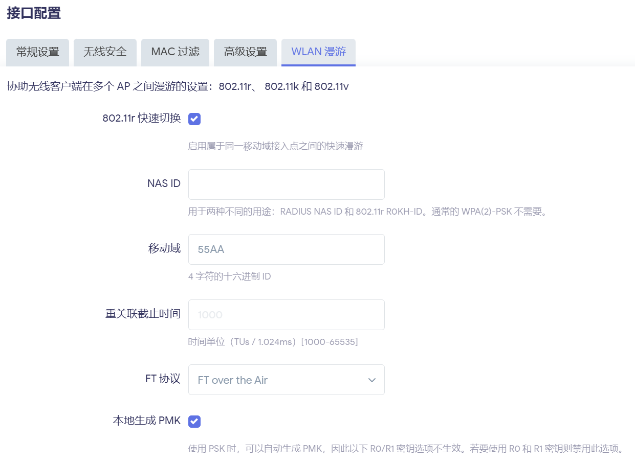The image size is (635, 464).
Task: Click the FT 协议 label
Action: [163, 379]
